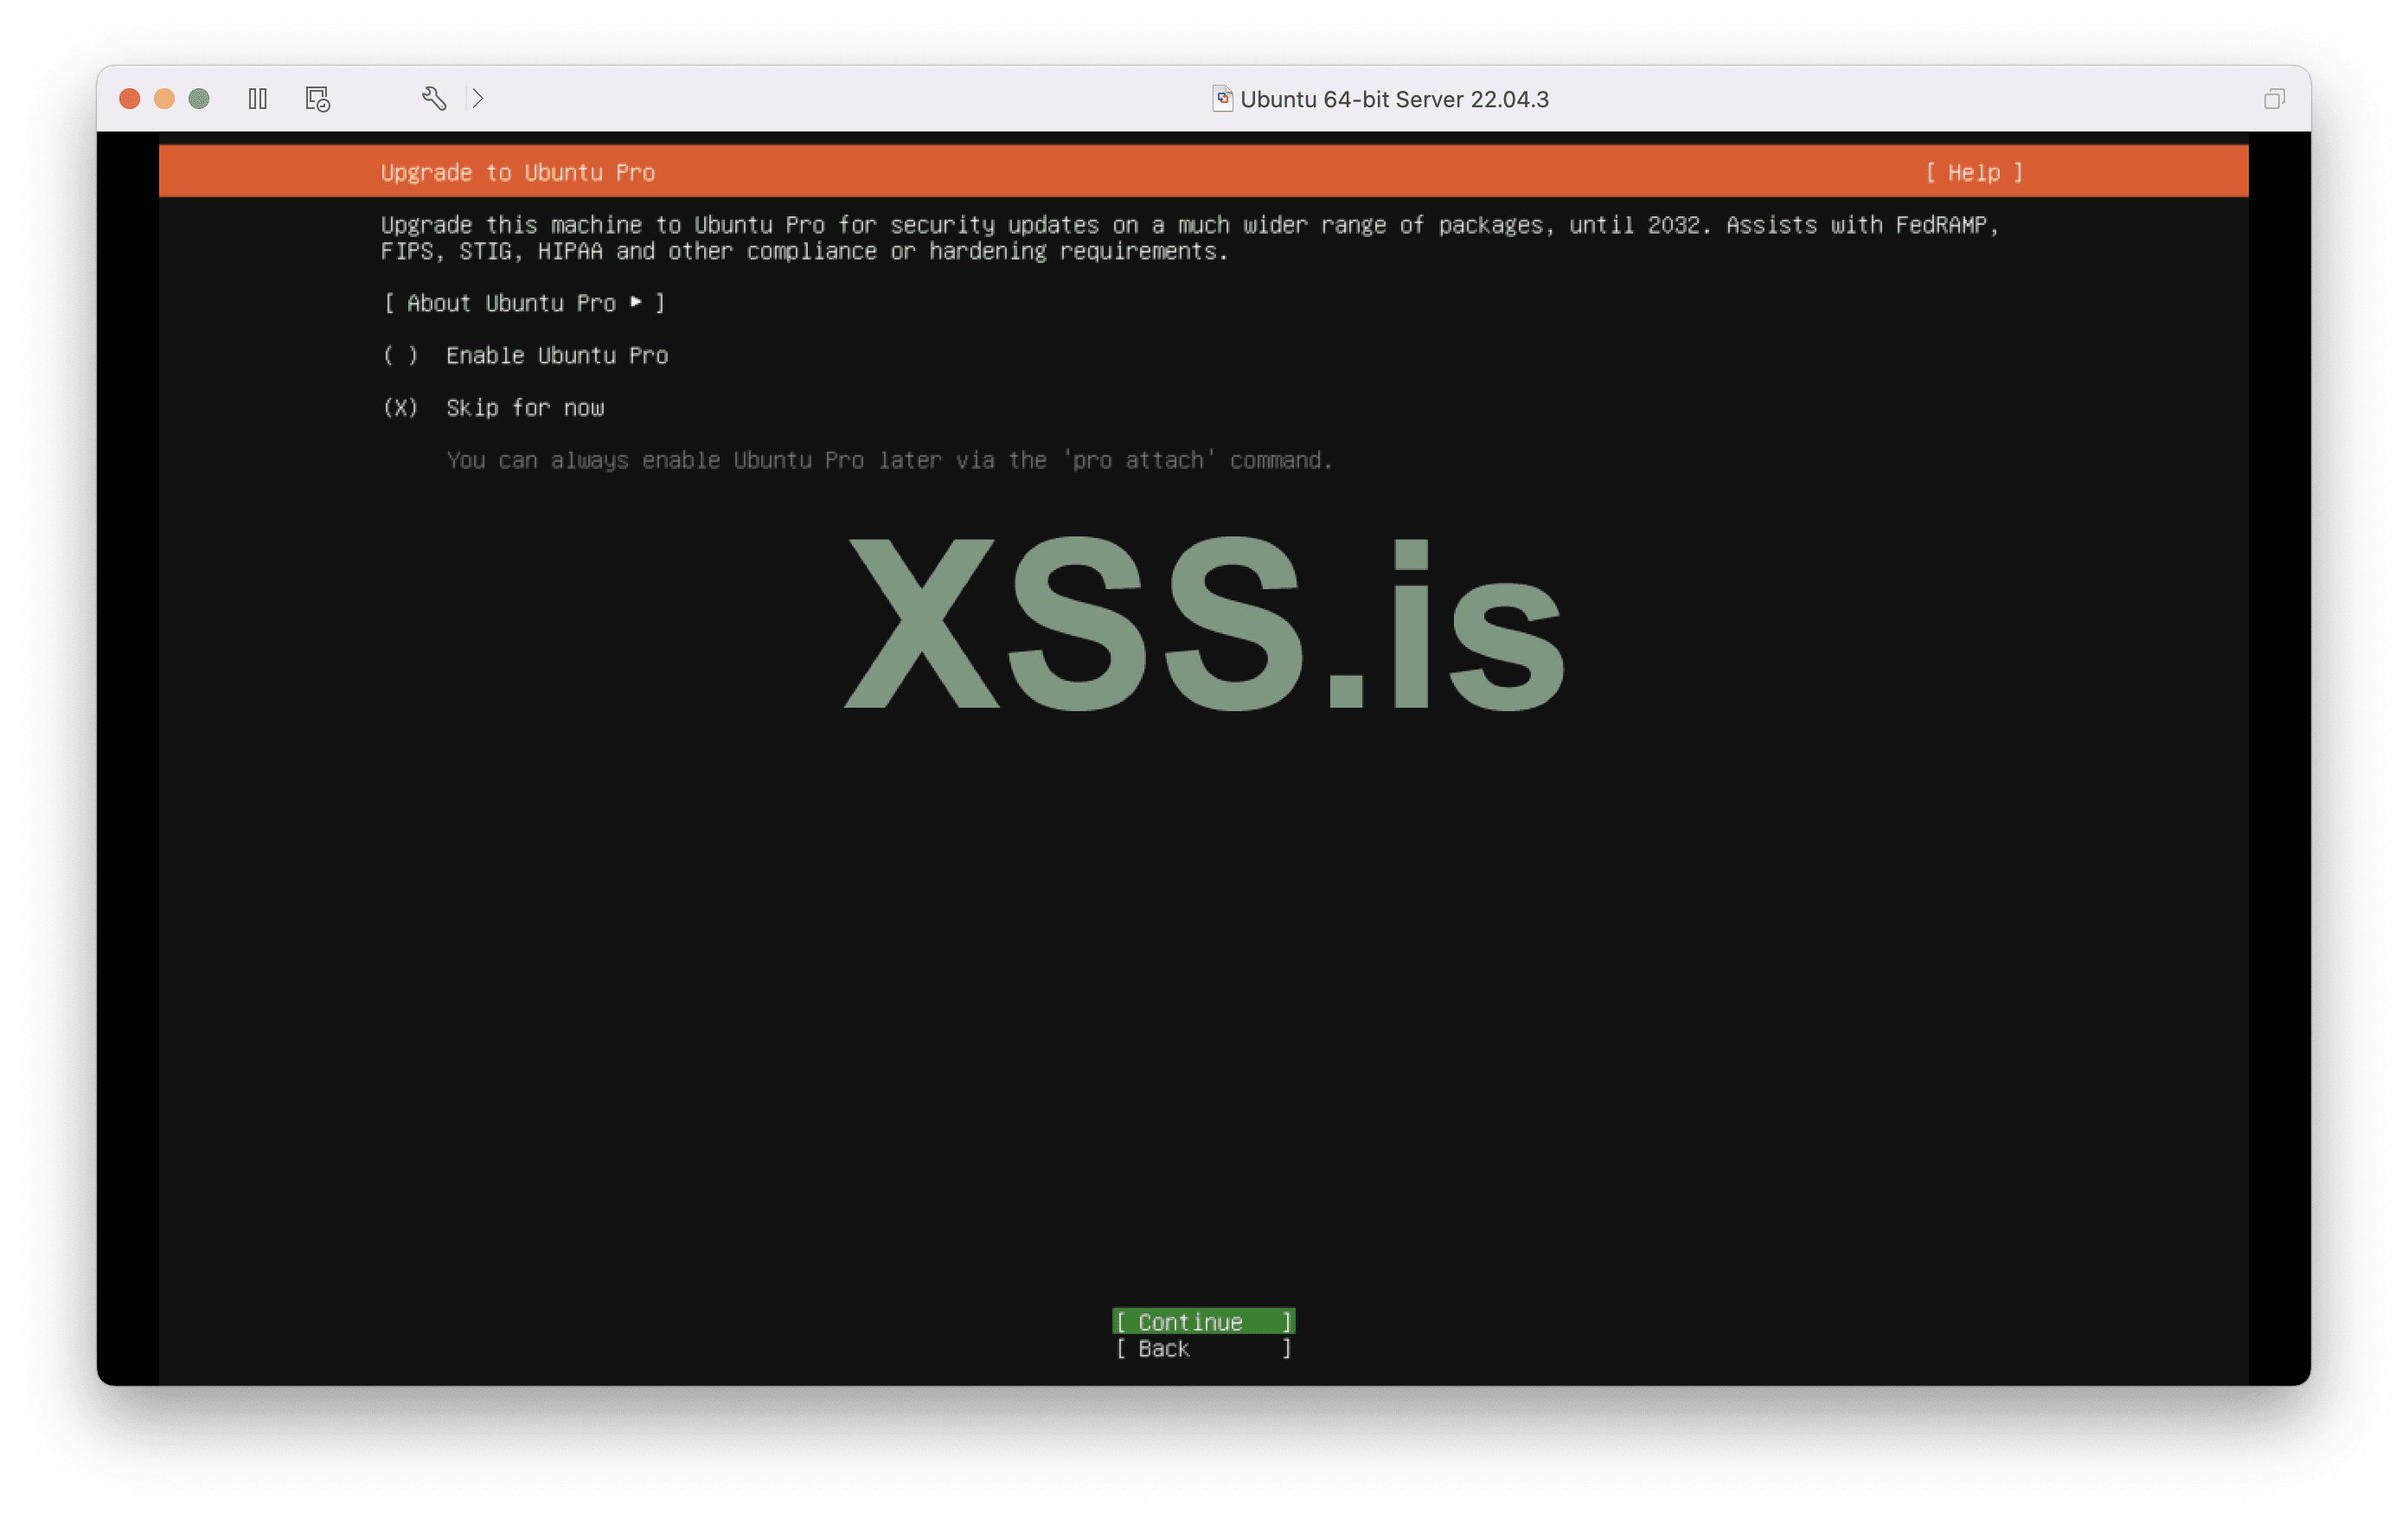Viewport: 2408px width, 1514px height.
Task: Click the empty radio parentheses for Enable
Action: click(x=400, y=355)
